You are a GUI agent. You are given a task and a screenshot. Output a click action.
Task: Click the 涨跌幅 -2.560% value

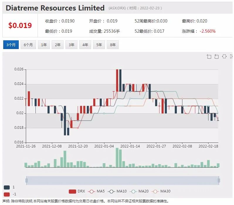click(x=199, y=31)
